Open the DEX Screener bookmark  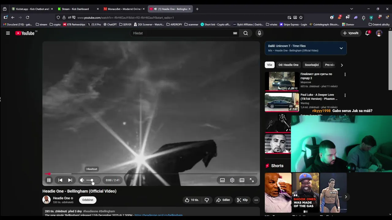click(149, 24)
